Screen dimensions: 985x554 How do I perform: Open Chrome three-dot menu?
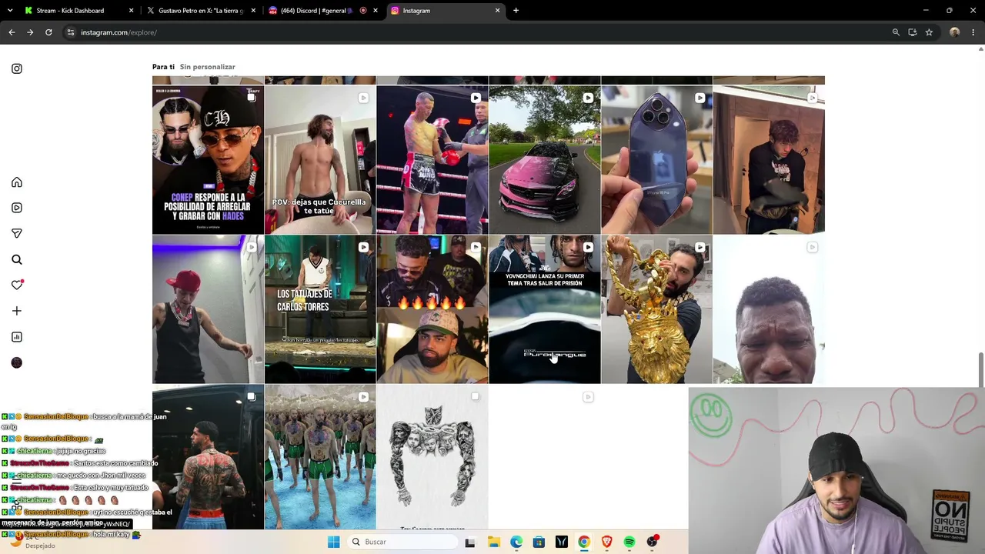click(x=973, y=32)
